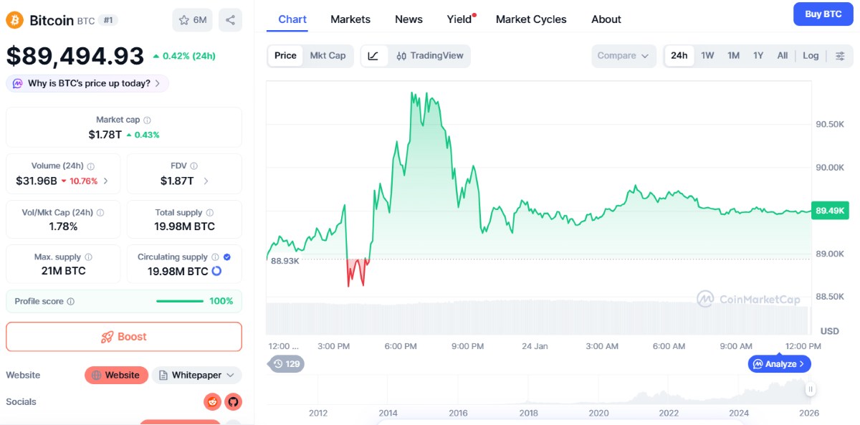
Task: Click the info icon beside Max. supply
Action: click(x=88, y=257)
